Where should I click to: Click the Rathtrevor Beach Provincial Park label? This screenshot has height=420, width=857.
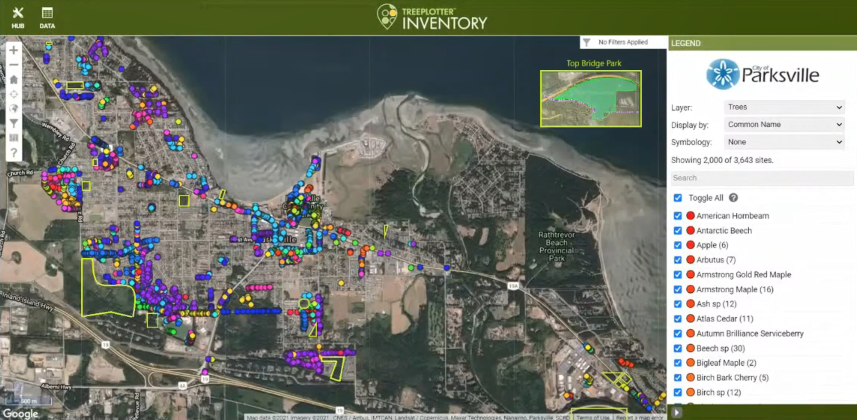557,246
